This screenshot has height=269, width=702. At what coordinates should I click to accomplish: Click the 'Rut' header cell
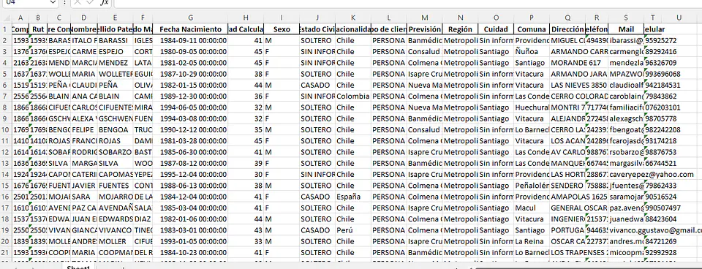[x=38, y=29]
